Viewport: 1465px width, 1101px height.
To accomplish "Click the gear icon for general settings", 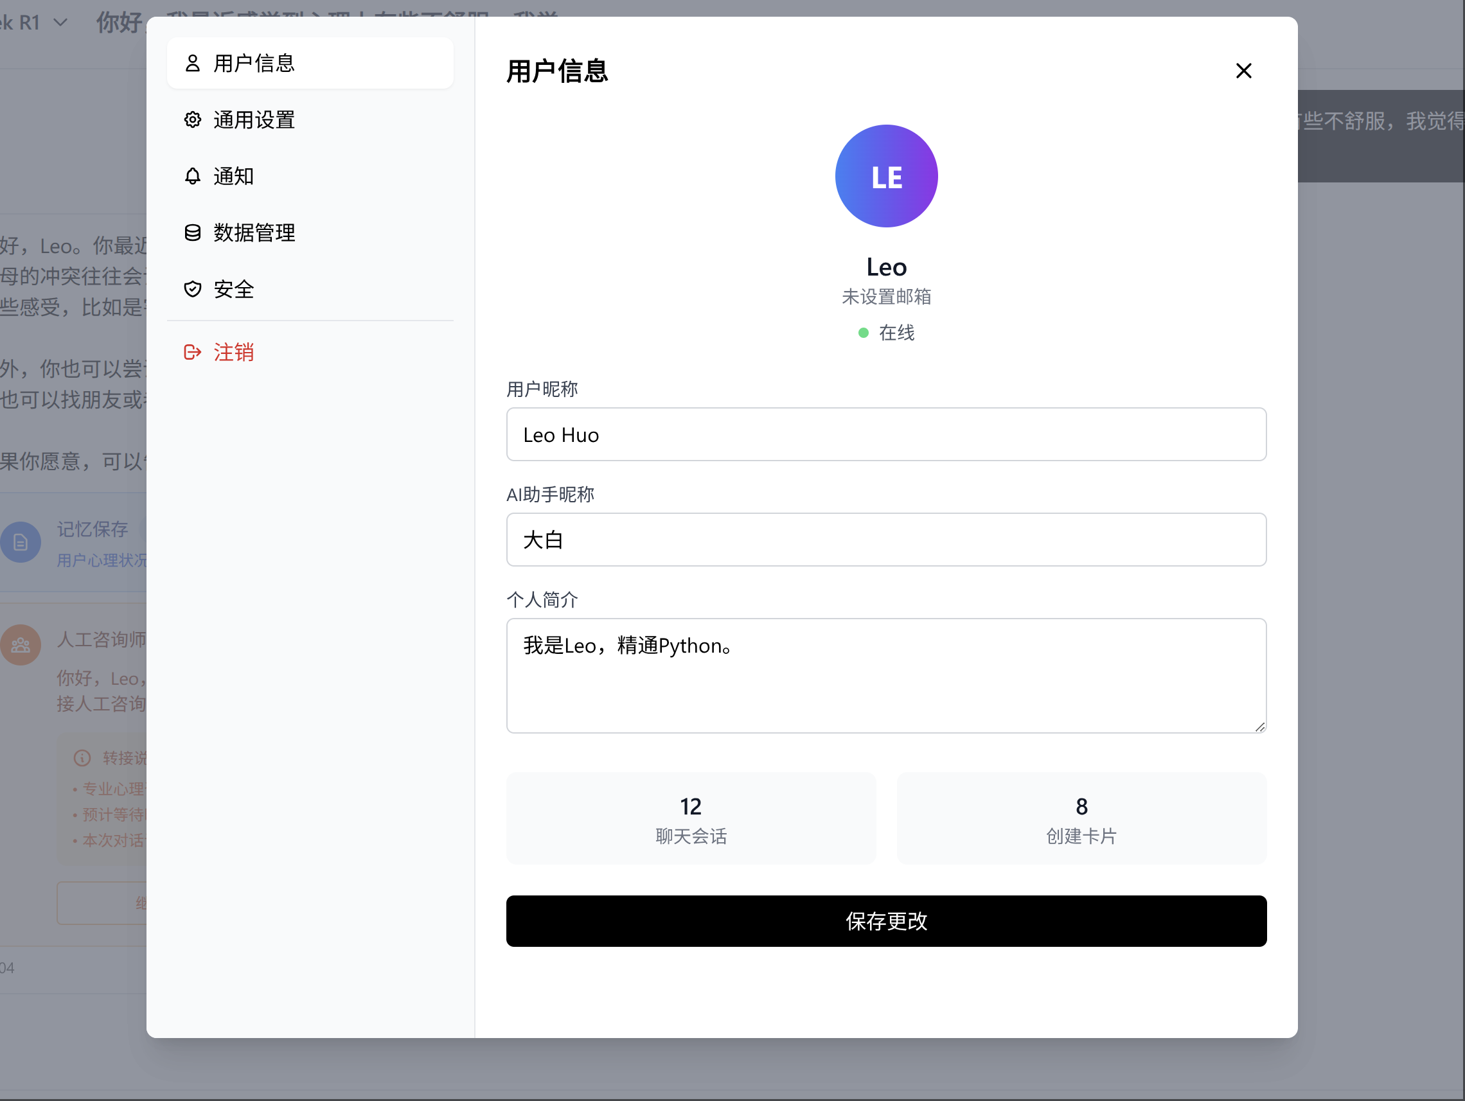I will click(x=192, y=120).
